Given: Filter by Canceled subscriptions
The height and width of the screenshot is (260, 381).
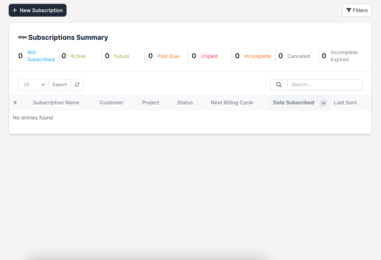Looking at the screenshot, I should tap(299, 56).
